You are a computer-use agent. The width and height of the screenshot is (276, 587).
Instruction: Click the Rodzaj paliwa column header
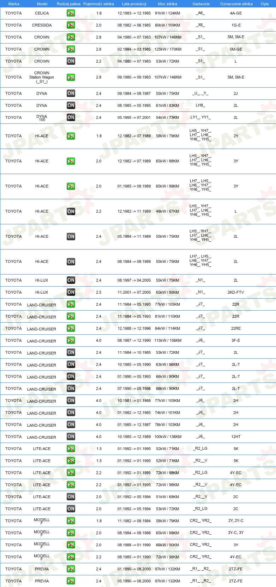(68, 4)
